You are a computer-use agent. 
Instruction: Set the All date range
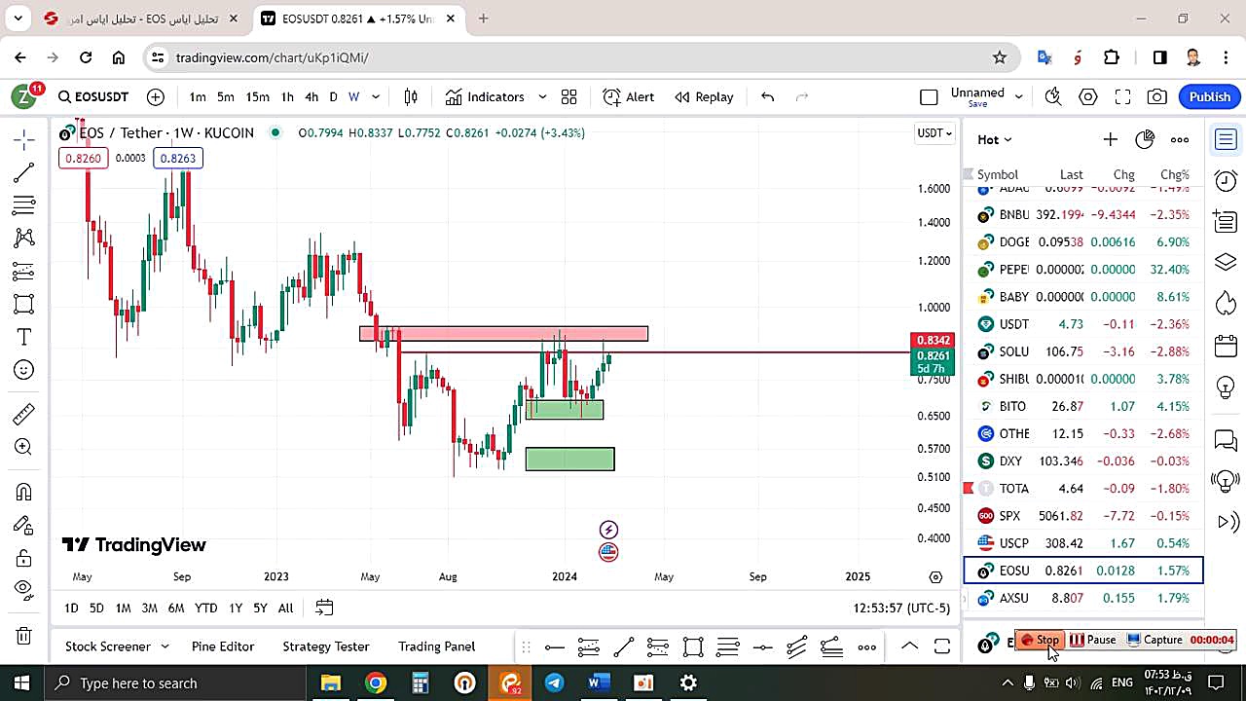pyautogui.click(x=285, y=608)
